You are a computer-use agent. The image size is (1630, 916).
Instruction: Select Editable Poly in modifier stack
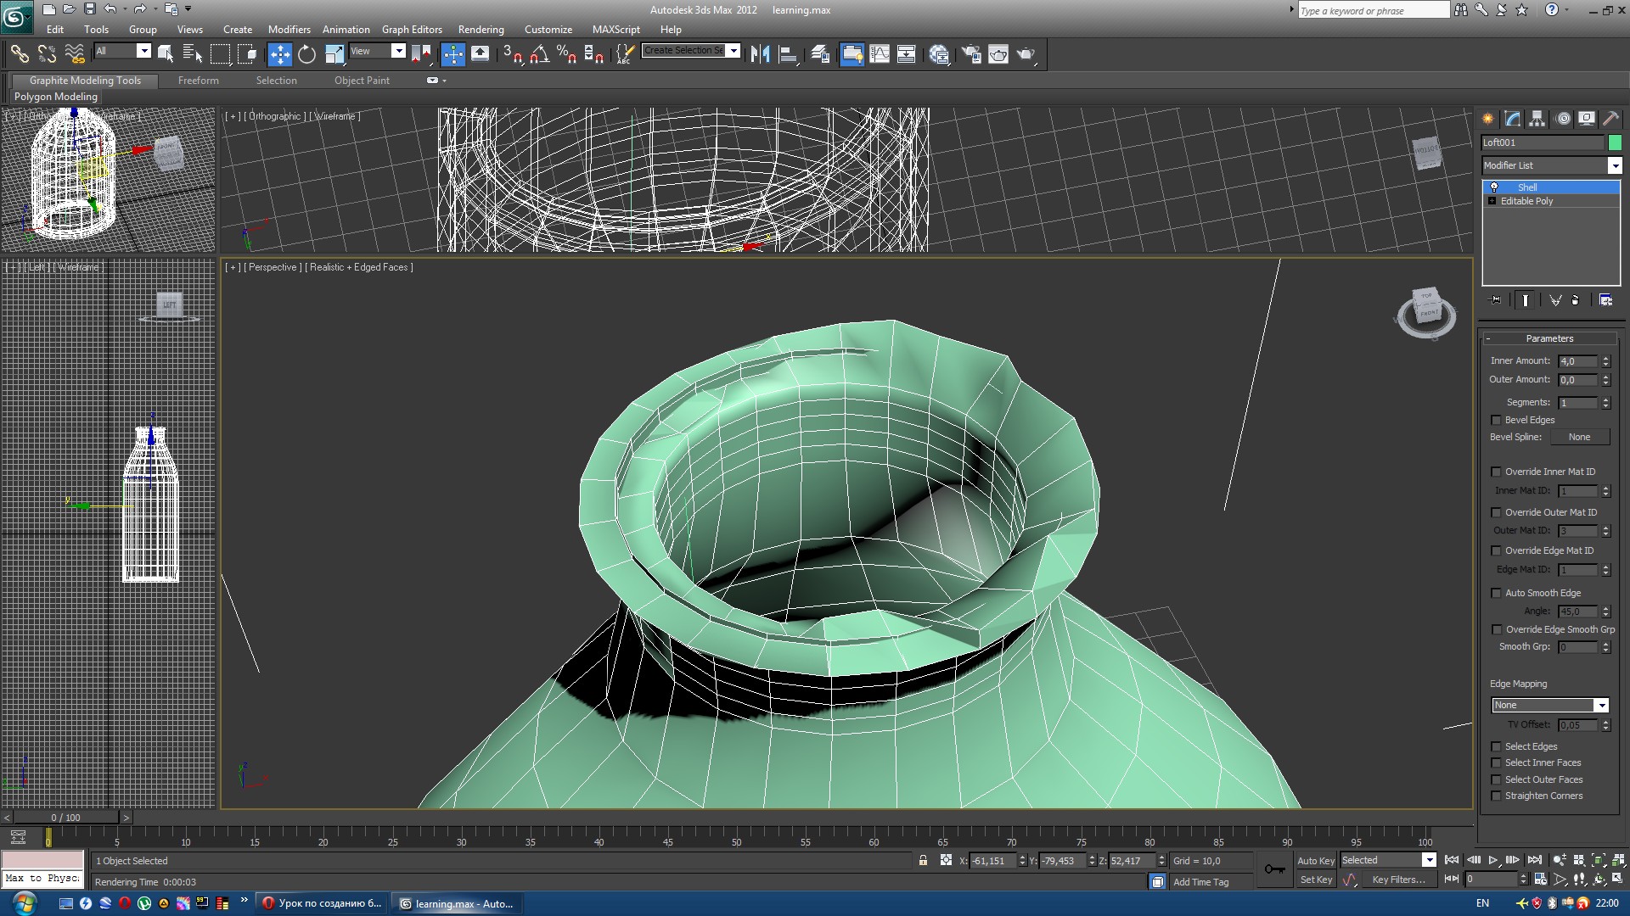pos(1526,201)
